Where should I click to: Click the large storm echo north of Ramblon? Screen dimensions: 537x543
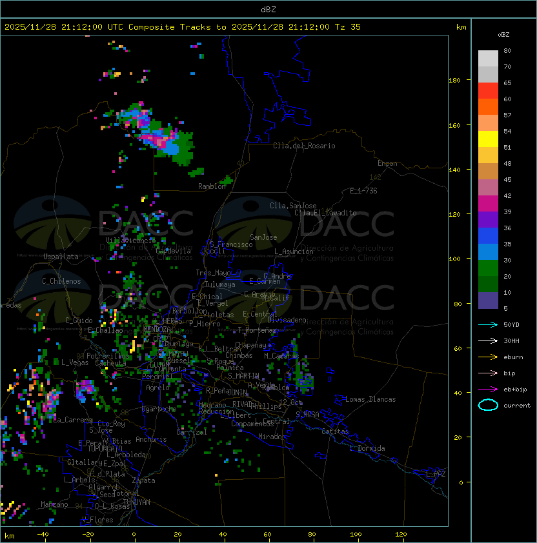(157, 133)
